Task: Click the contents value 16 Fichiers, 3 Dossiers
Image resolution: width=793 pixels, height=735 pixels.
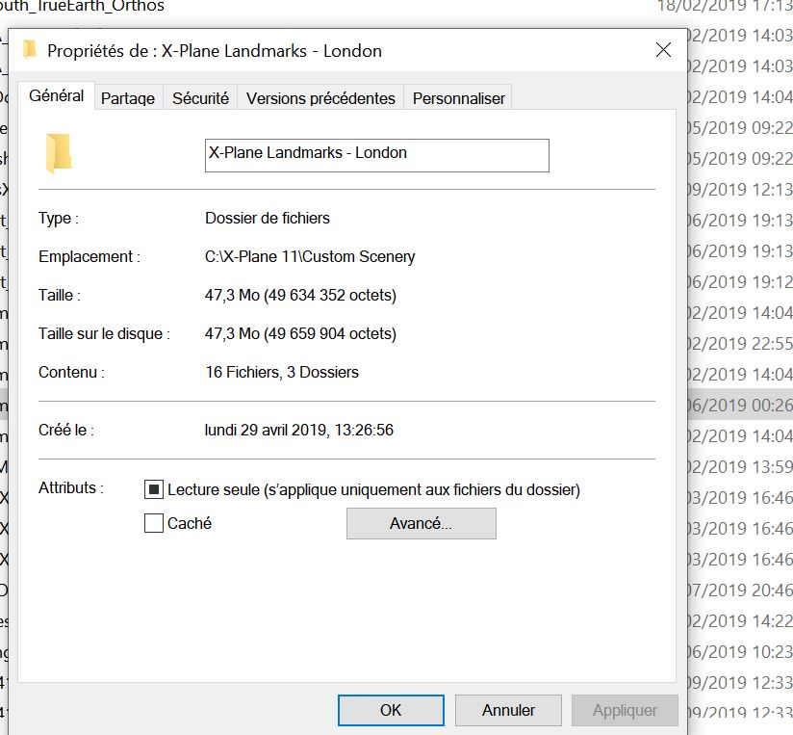Action: tap(282, 372)
